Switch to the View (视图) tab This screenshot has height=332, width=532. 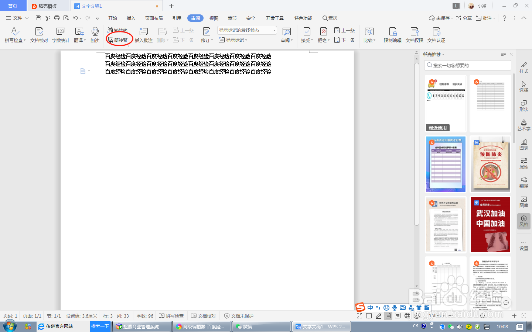pos(214,18)
